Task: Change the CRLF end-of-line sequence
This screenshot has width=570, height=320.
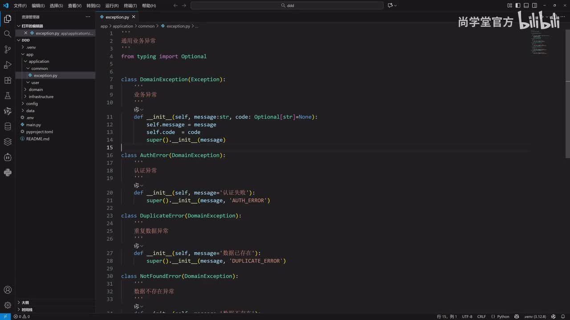Action: click(481, 316)
